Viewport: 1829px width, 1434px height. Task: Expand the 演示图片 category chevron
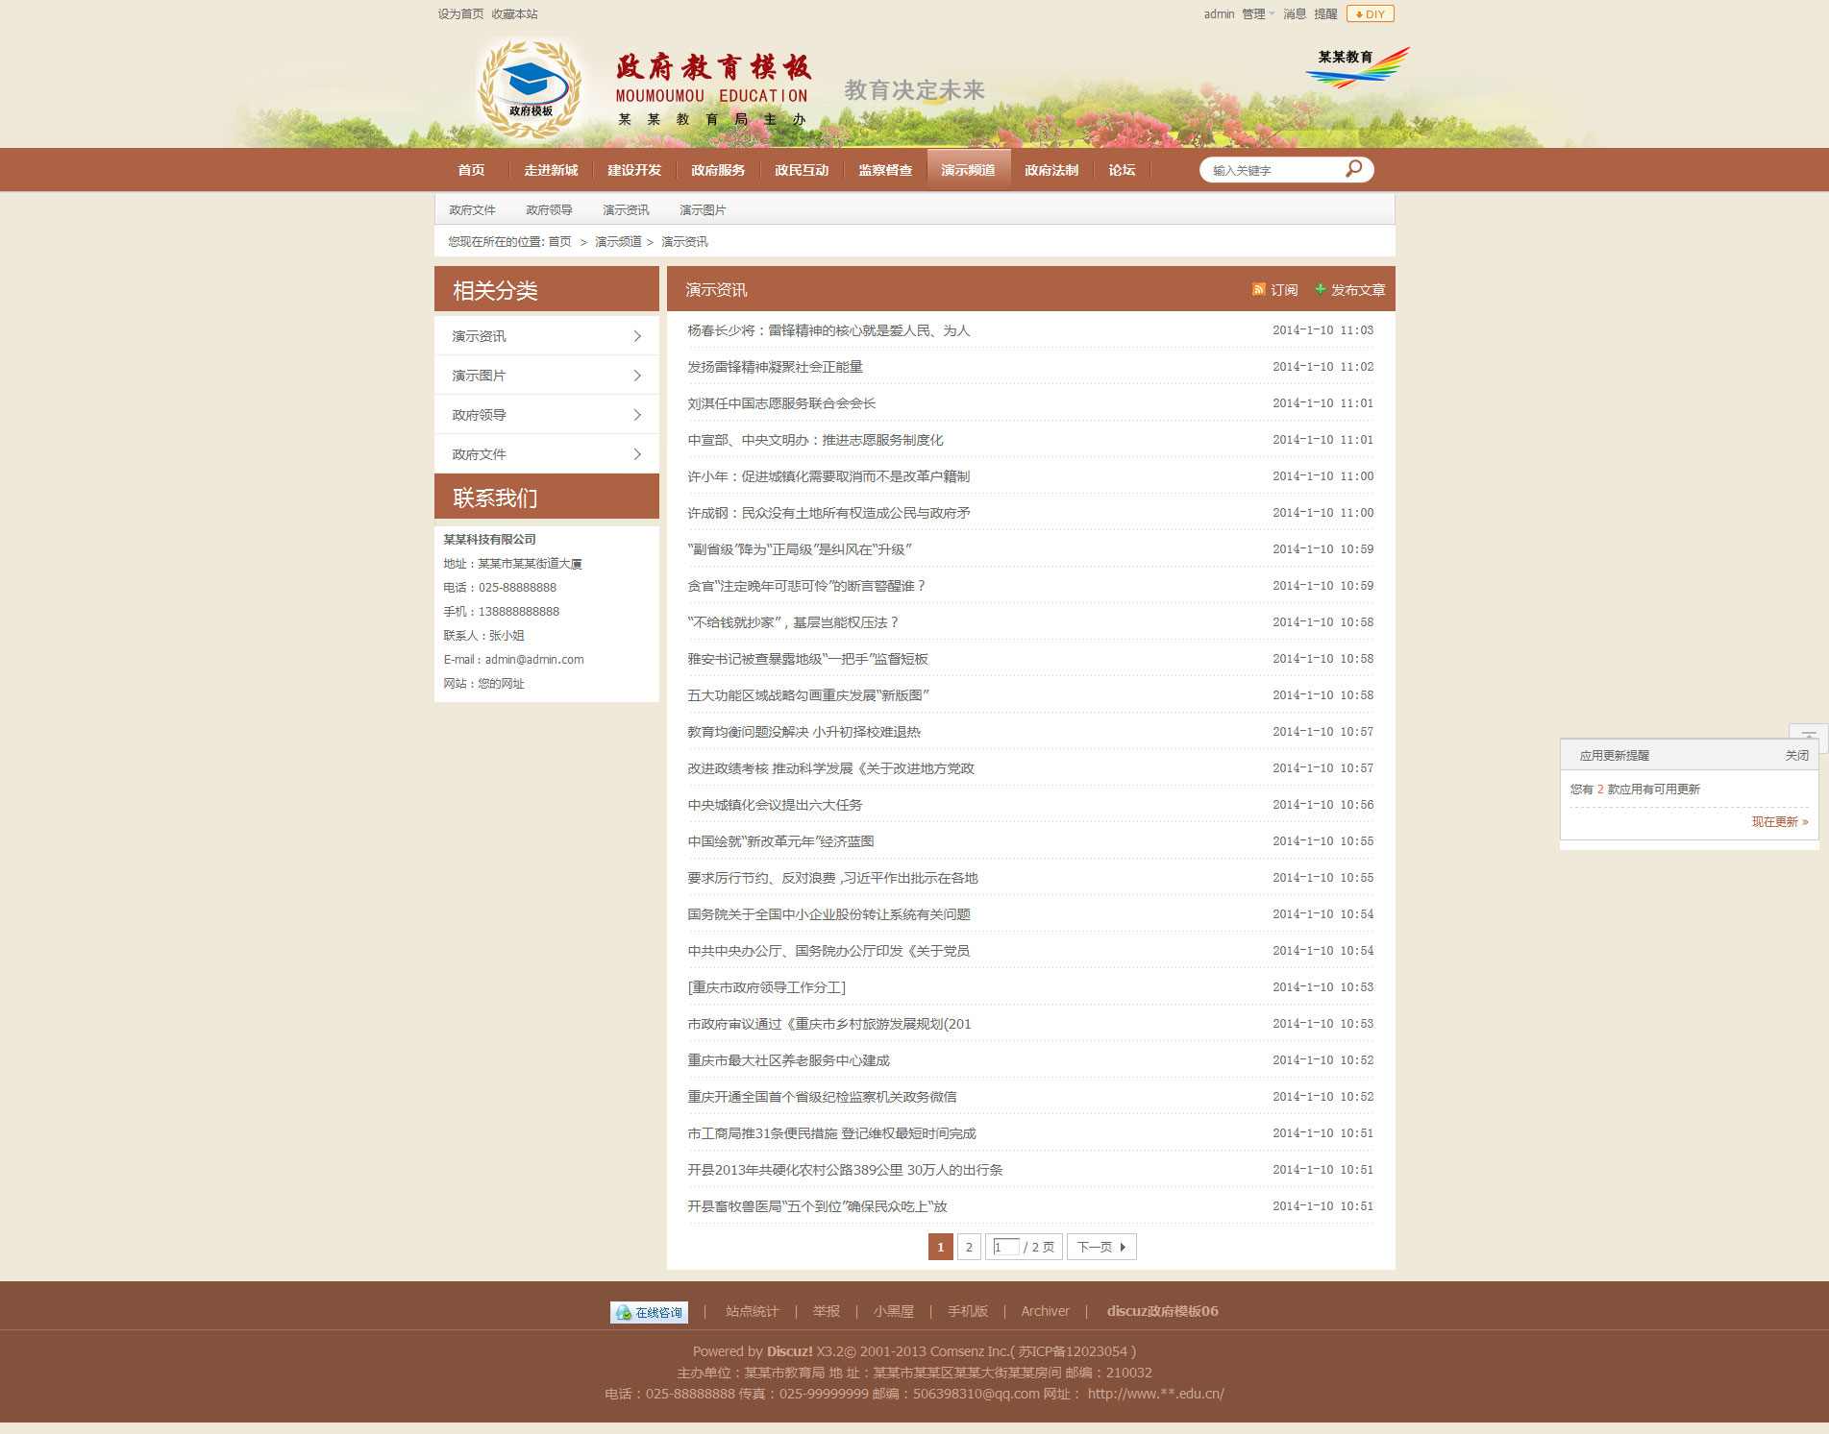point(636,376)
